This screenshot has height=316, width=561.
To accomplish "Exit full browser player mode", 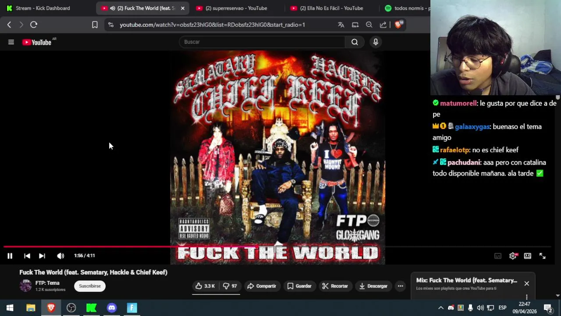I will [x=543, y=256].
